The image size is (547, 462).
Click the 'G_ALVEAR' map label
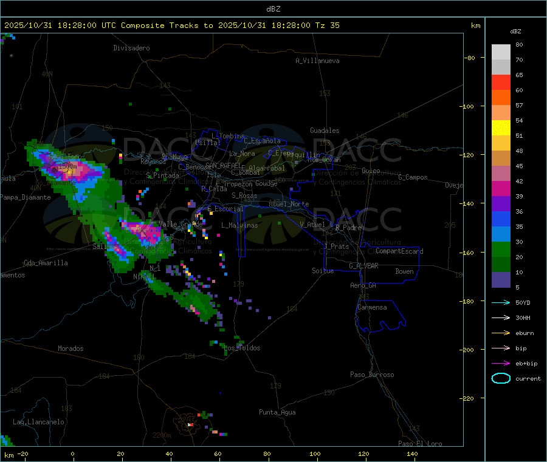[x=363, y=266]
